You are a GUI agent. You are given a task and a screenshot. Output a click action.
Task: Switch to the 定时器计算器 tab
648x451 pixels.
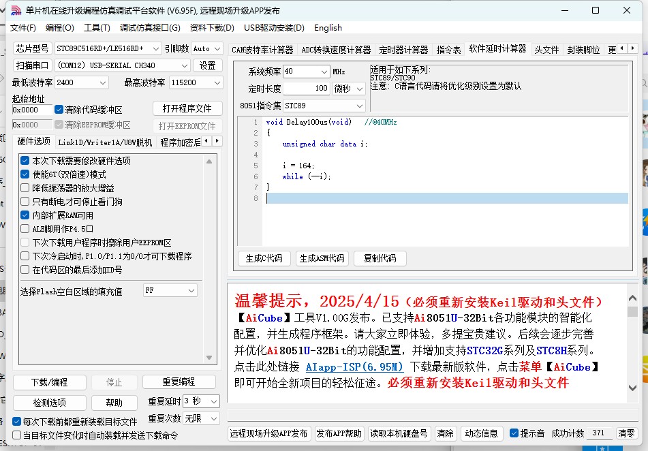pos(403,50)
